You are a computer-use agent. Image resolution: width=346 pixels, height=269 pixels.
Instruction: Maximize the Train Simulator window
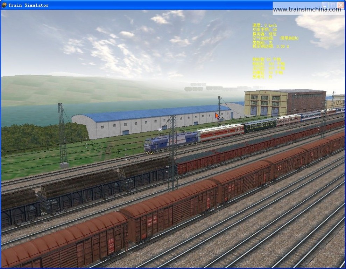333,5
